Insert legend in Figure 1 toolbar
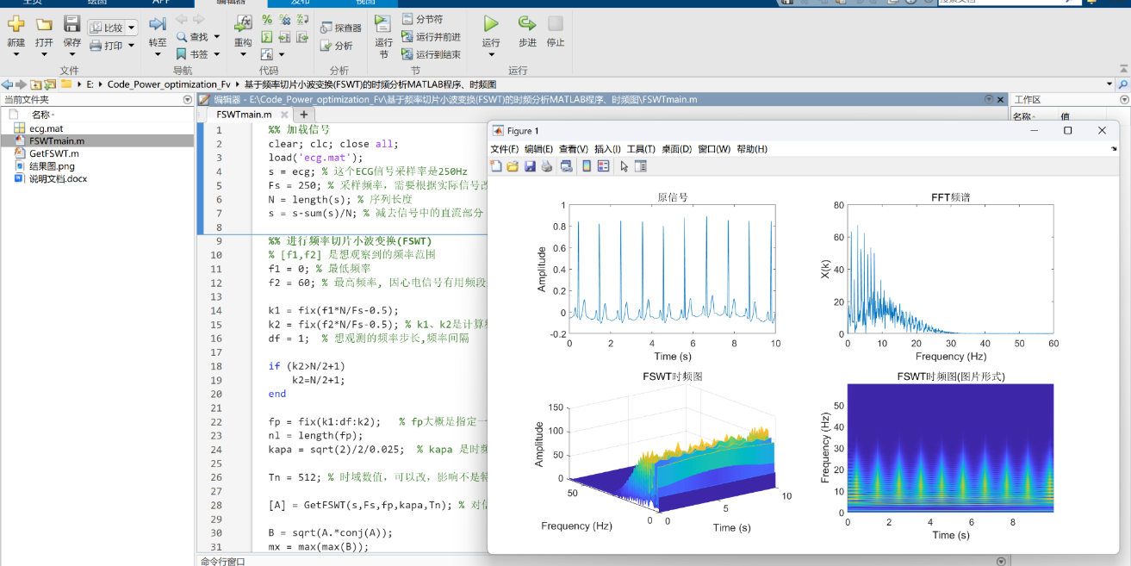 tap(603, 166)
